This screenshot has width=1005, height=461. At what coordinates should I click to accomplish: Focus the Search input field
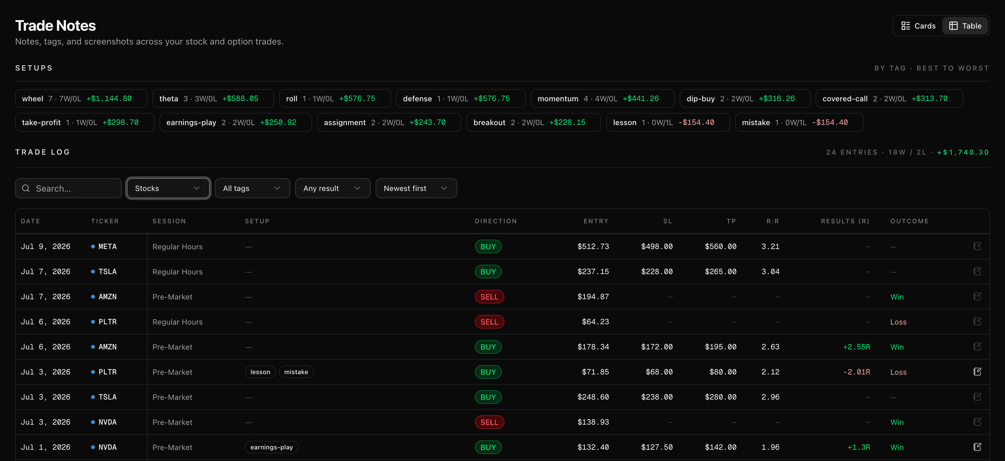(x=68, y=188)
